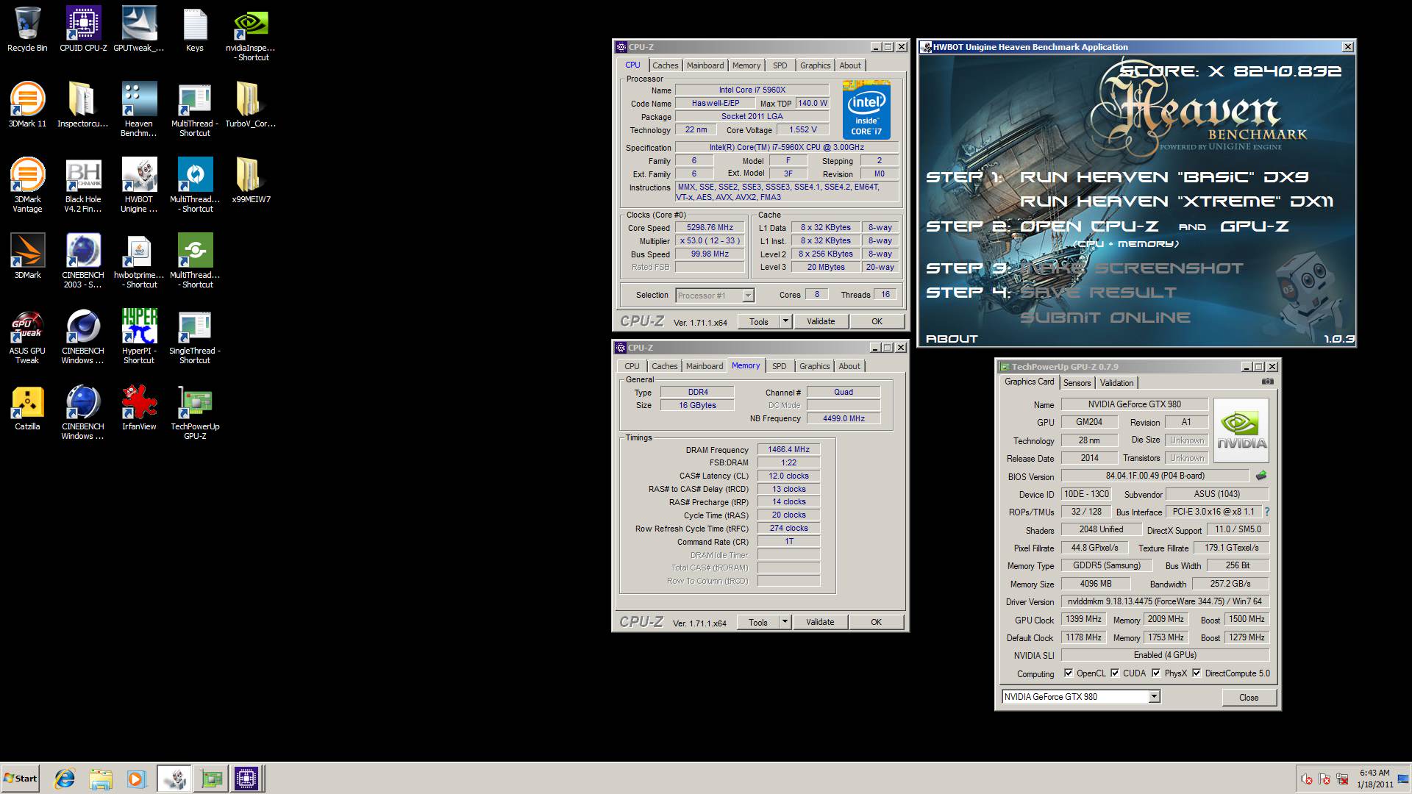1412x794 pixels.
Task: Open Windows Explorer folder in taskbar
Action: (x=101, y=779)
